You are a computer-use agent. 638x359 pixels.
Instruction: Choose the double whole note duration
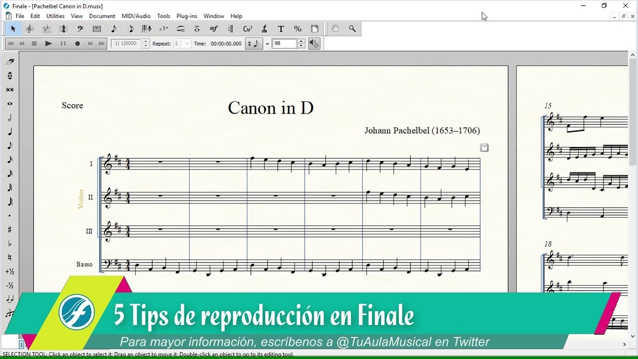click(10, 90)
